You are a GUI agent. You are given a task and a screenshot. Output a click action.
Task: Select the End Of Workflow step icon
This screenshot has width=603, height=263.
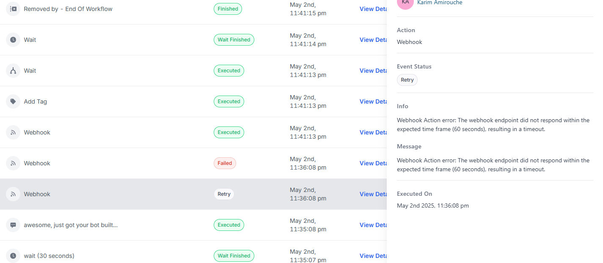(x=13, y=8)
